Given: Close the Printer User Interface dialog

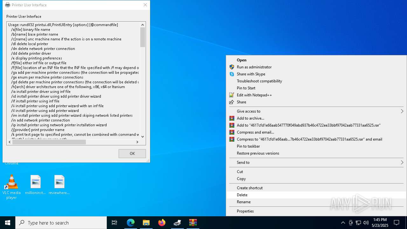Looking at the screenshot, I should pos(145,5).
